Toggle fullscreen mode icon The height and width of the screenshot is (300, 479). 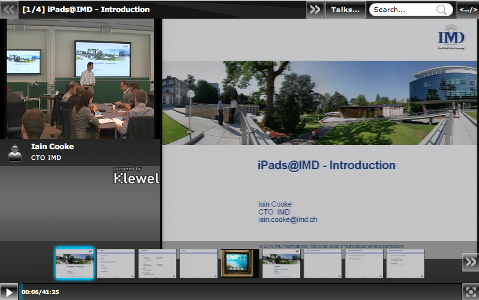tap(471, 292)
